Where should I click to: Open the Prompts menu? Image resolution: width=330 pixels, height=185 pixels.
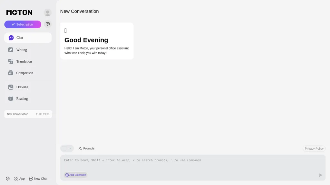pyautogui.click(x=86, y=148)
